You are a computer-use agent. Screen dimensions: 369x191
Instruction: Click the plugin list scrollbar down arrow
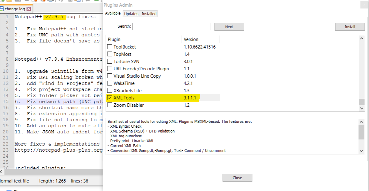click(361, 108)
